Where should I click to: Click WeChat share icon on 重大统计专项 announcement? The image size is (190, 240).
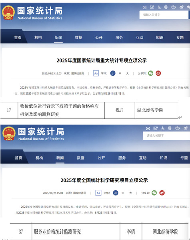tap(150, 73)
